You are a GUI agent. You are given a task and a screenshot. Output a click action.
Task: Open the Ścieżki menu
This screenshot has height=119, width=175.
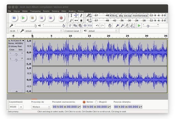(x=46, y=11)
